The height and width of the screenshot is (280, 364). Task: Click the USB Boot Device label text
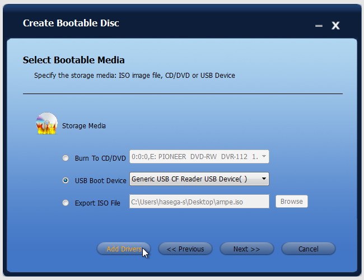[100, 181]
